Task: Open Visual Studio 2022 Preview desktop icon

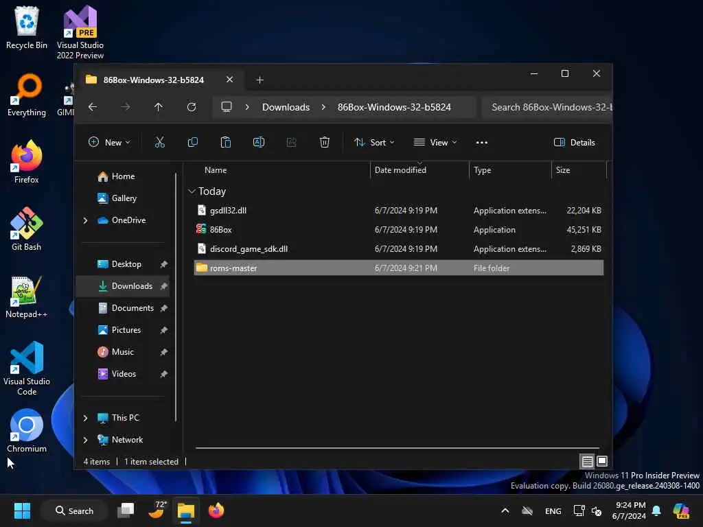Action: [80, 32]
